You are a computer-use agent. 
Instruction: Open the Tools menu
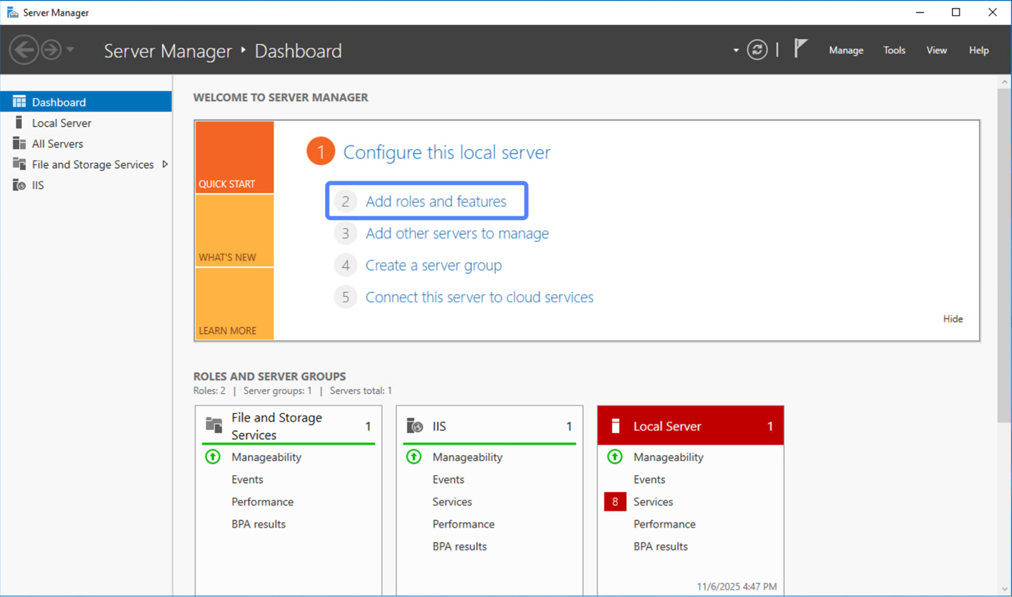click(894, 50)
